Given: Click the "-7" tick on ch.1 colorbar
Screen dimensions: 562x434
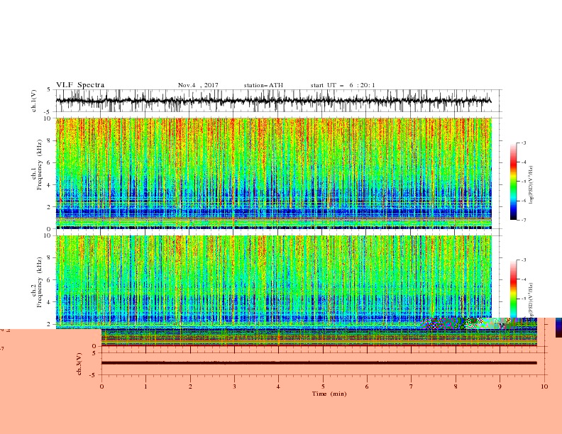Looking at the screenshot, I should (524, 220).
